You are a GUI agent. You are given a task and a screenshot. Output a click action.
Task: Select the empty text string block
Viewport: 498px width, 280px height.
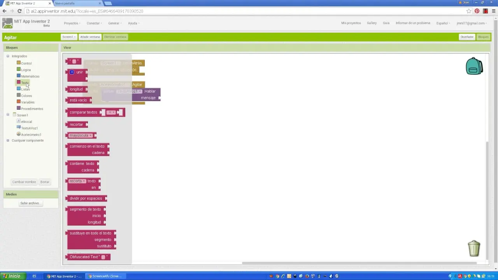coord(74,61)
